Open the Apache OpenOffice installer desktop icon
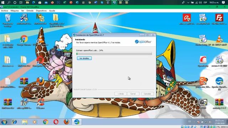228x128 pixels. 219,84
